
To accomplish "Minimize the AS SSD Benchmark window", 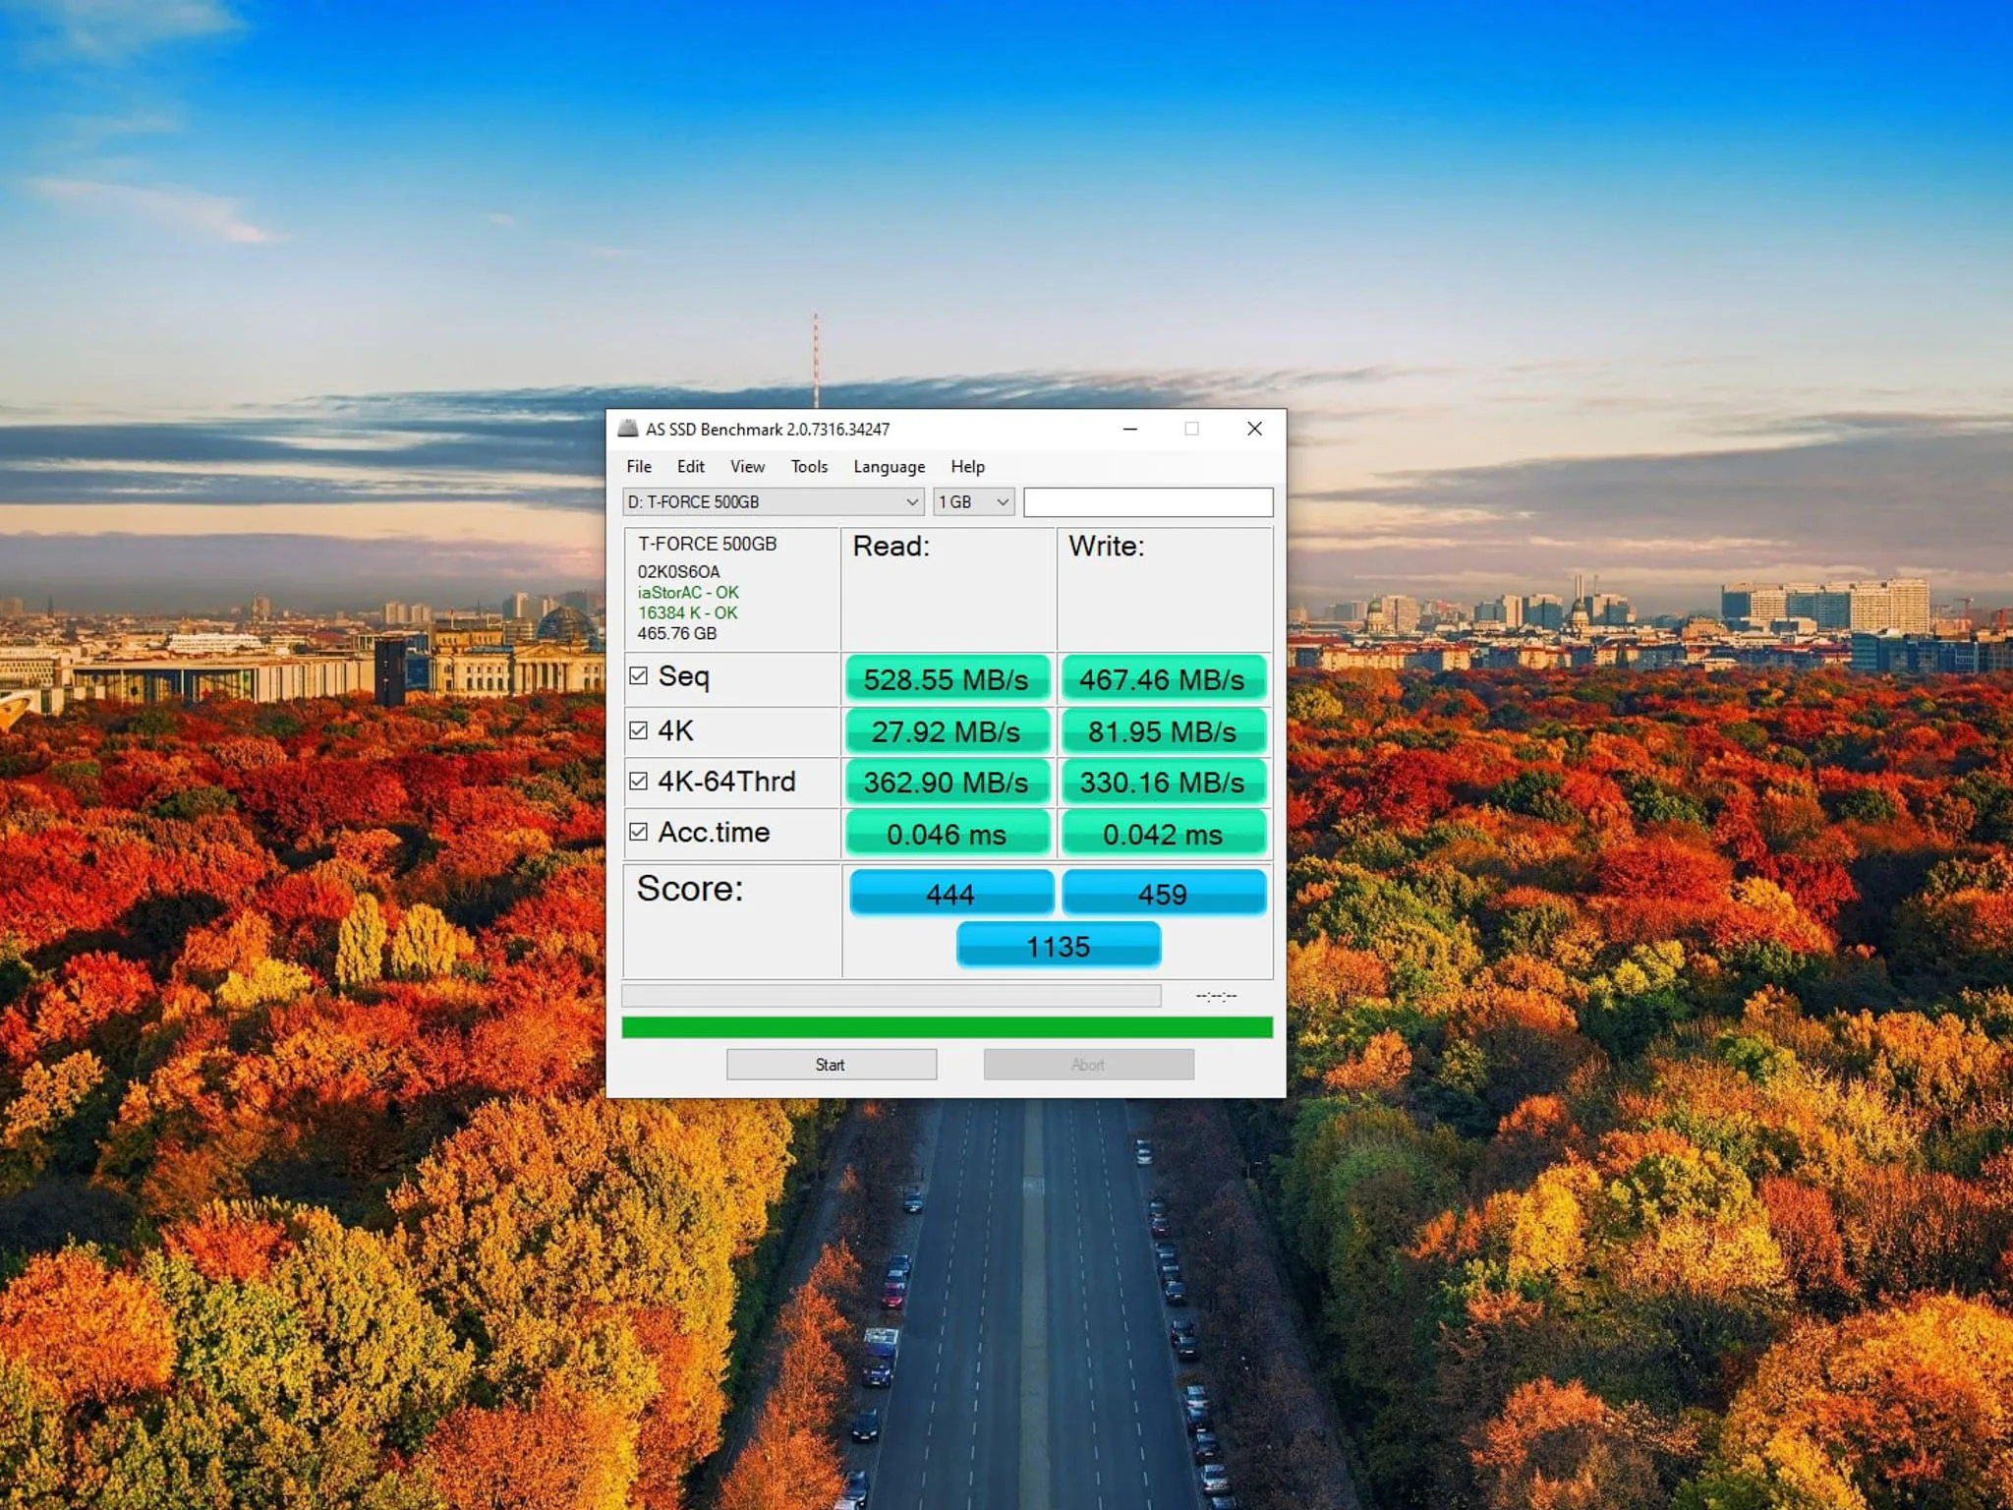I will coord(1130,429).
